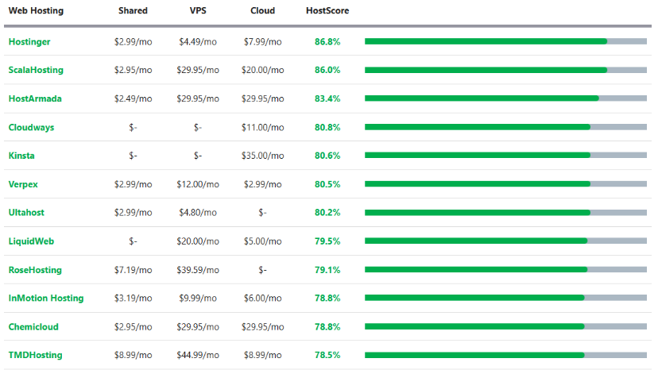
Task: Click Kinsta's $35.00/mo cloud price
Action: coord(263,156)
